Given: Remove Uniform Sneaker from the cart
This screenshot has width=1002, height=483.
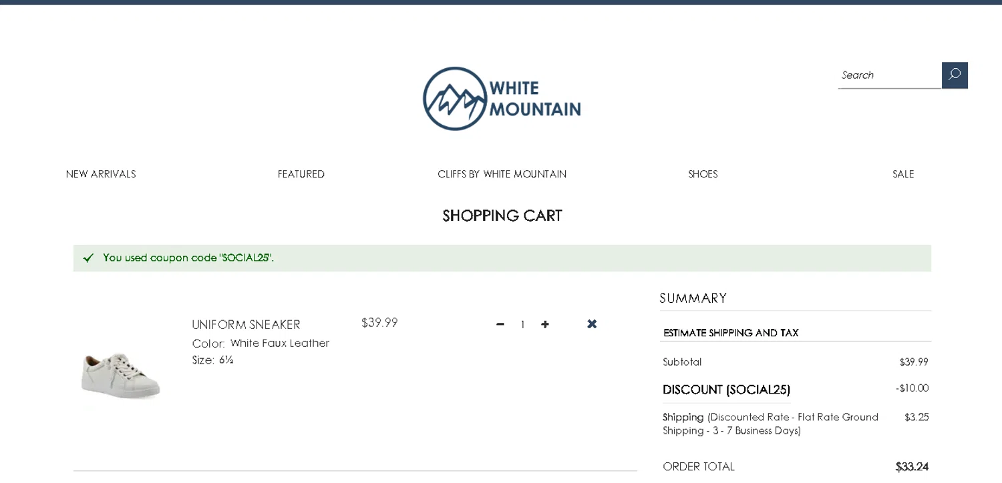Looking at the screenshot, I should (x=592, y=324).
